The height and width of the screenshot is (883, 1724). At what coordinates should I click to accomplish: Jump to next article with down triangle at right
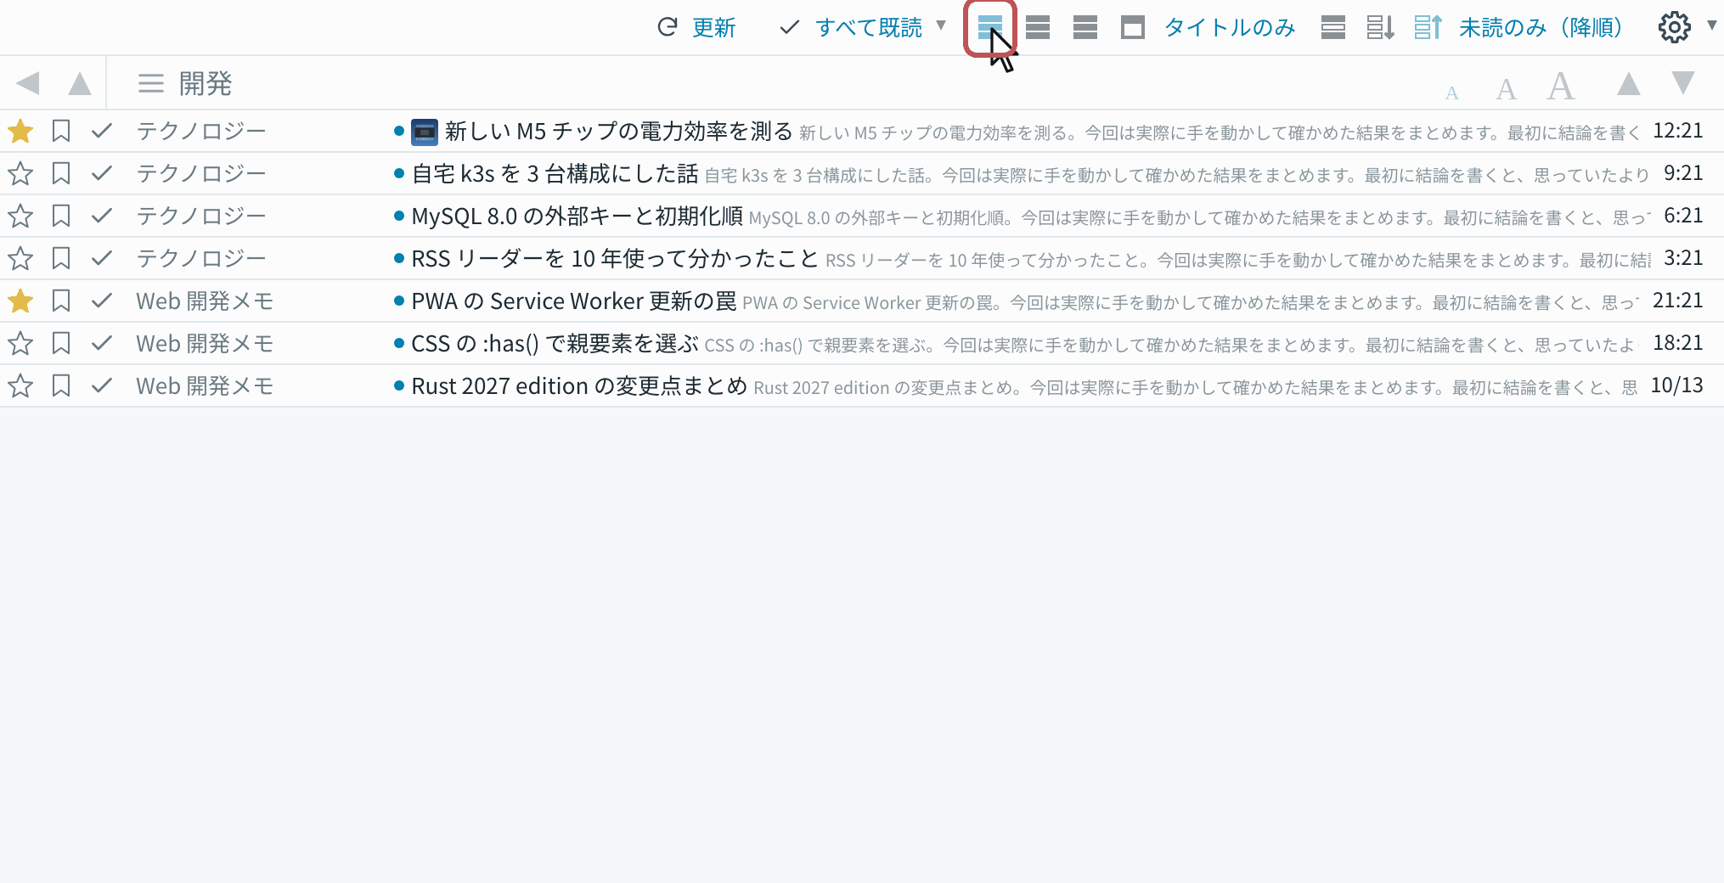[1683, 83]
